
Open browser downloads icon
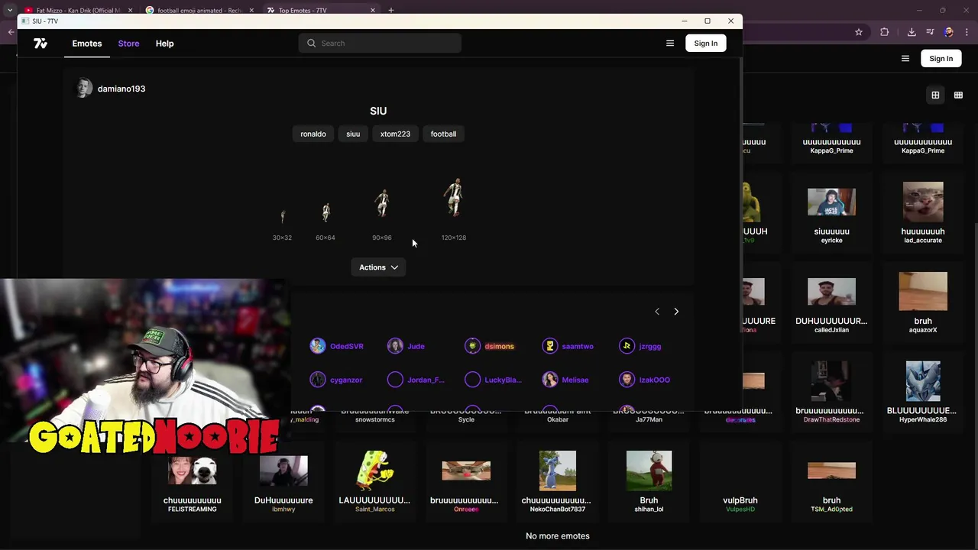click(x=912, y=32)
